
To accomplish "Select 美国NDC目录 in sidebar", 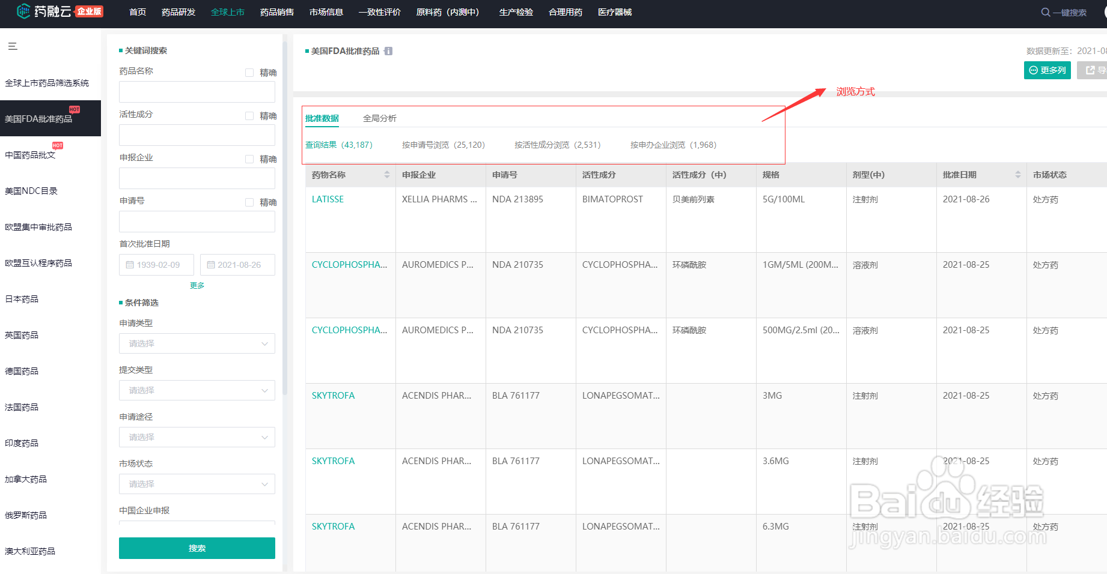I will point(31,191).
